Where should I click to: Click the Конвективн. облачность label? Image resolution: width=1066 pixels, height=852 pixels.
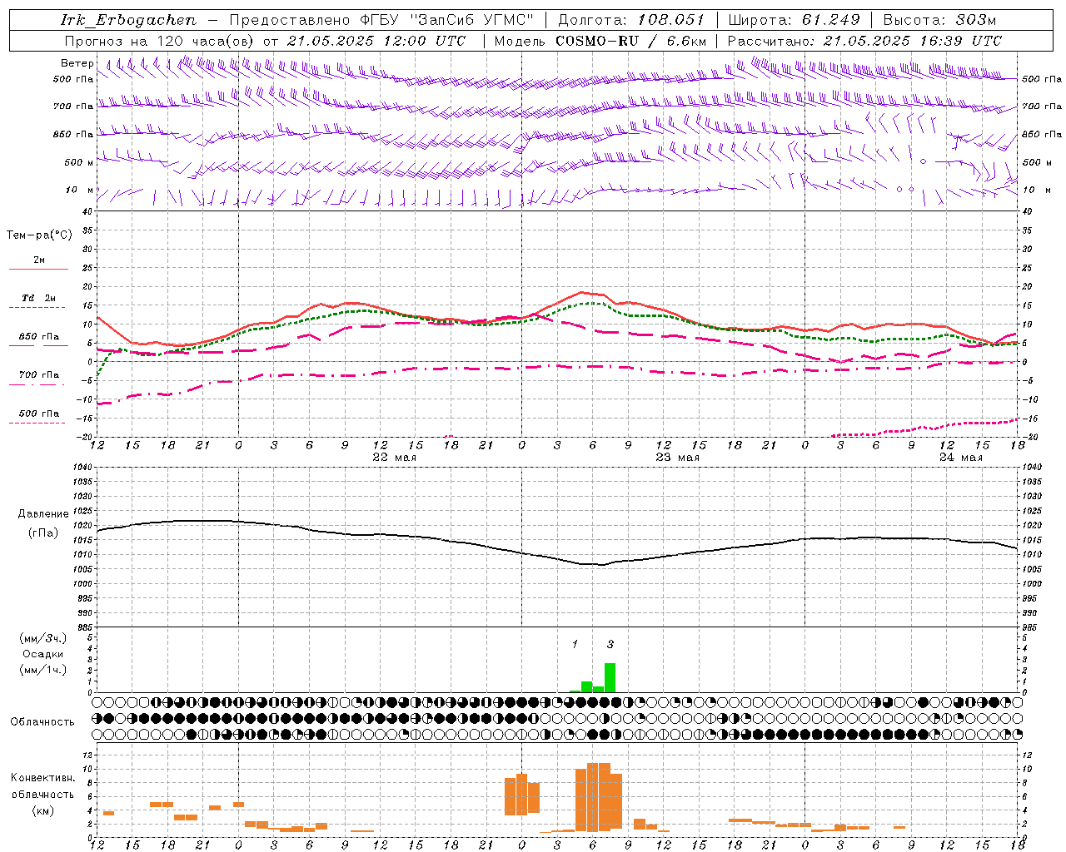click(43, 786)
